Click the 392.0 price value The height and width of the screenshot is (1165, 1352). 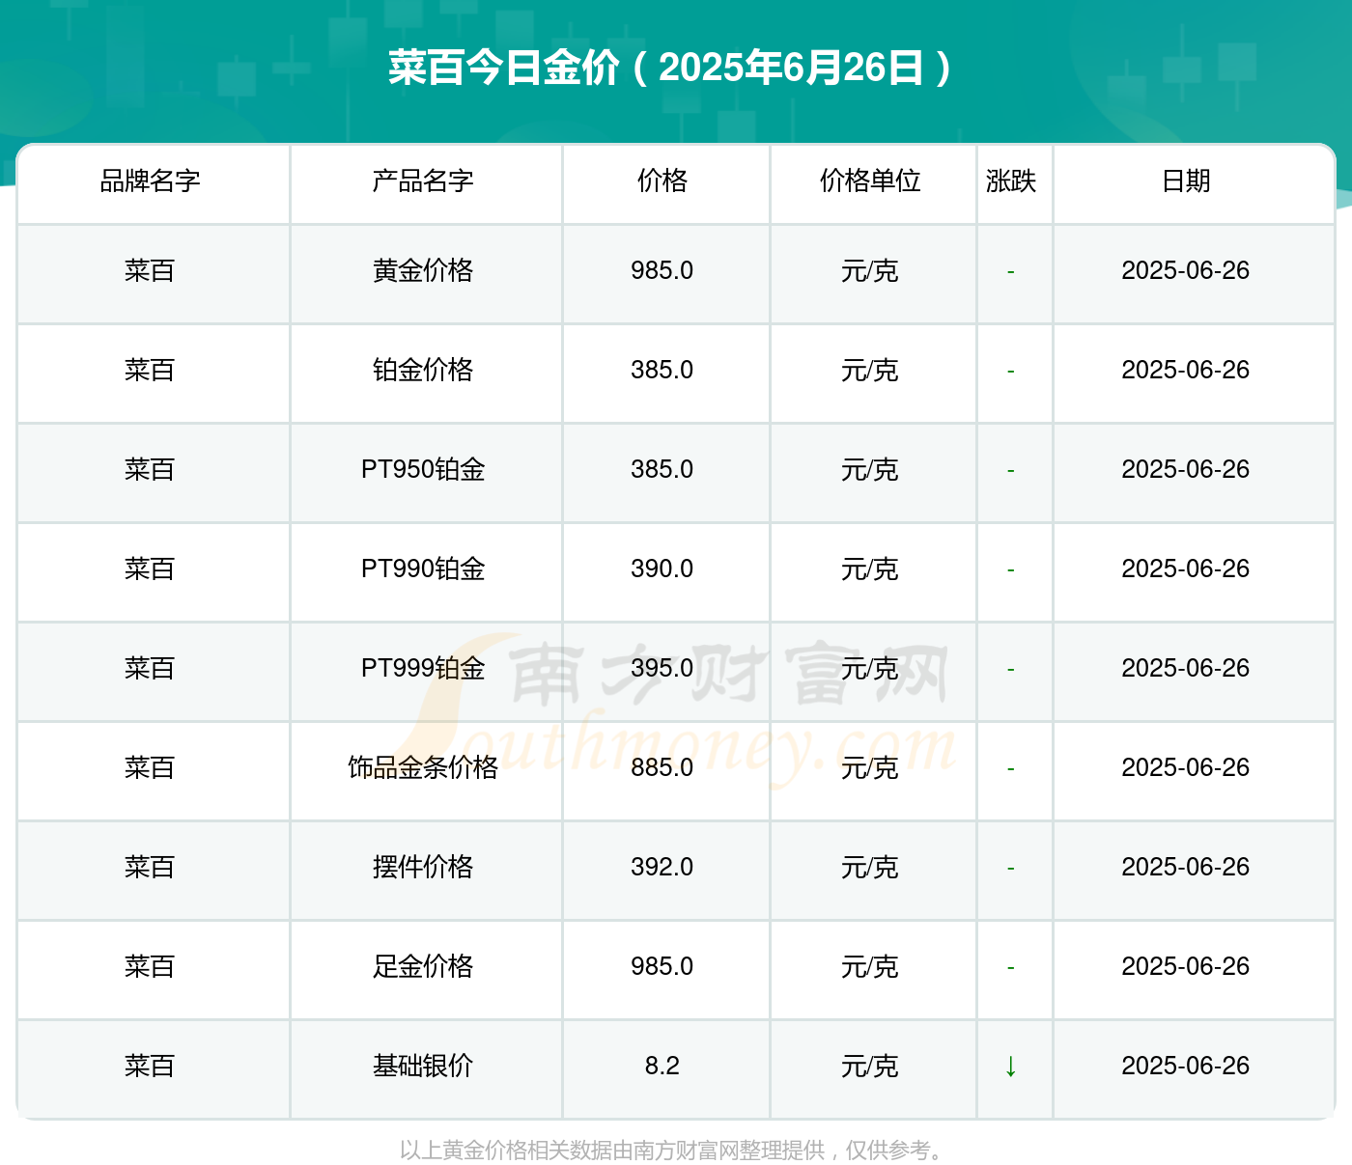point(662,867)
